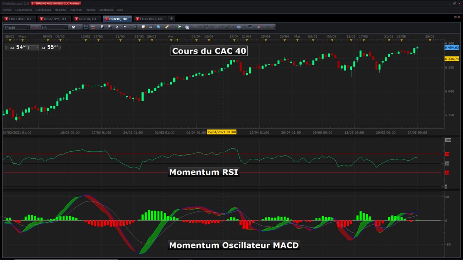Click the save chart as image icon
This screenshot has height=260, width=463.
click(x=179, y=27)
